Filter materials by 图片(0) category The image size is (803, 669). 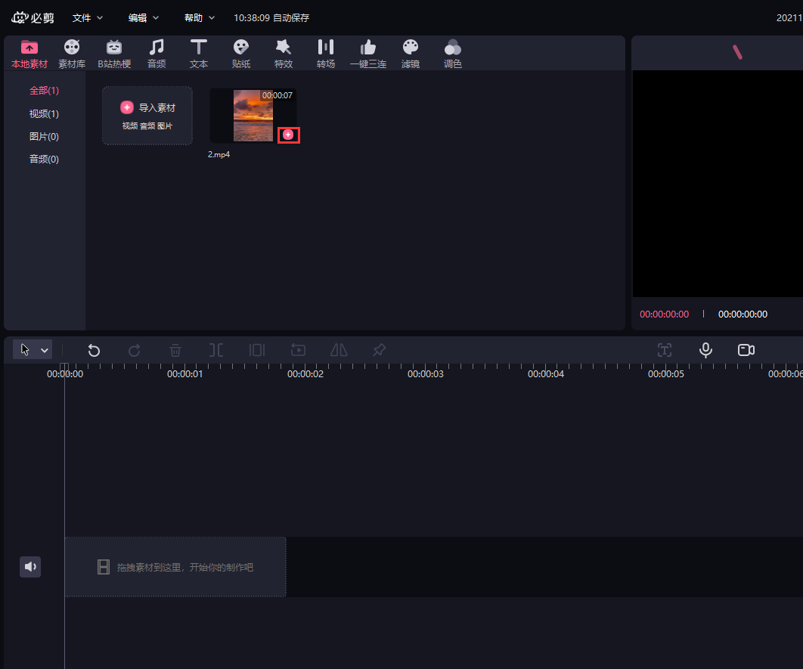point(44,137)
